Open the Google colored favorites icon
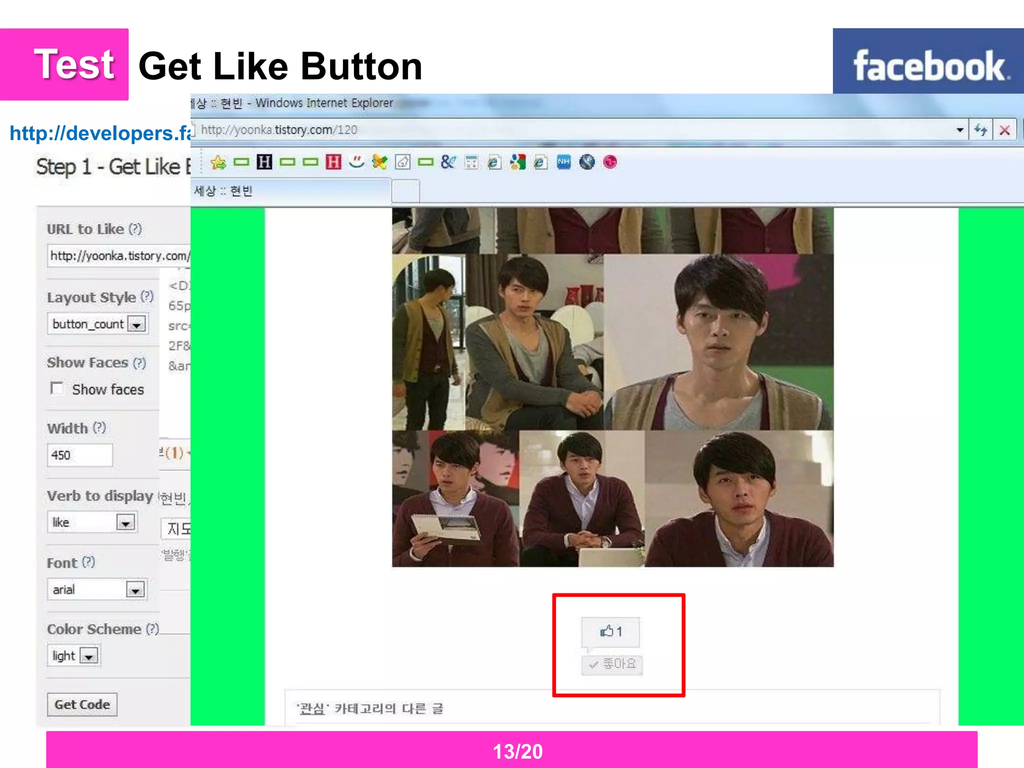 pyautogui.click(x=517, y=162)
